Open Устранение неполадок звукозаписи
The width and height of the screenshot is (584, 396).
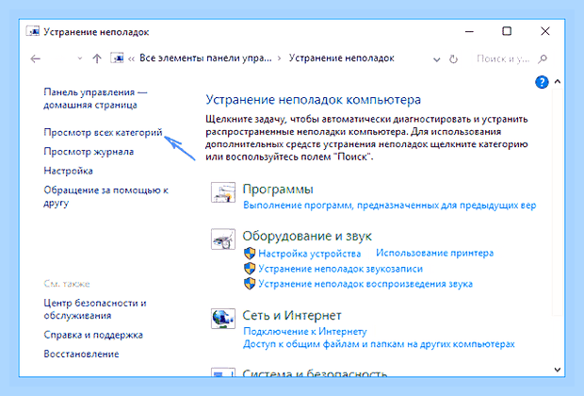tap(340, 269)
